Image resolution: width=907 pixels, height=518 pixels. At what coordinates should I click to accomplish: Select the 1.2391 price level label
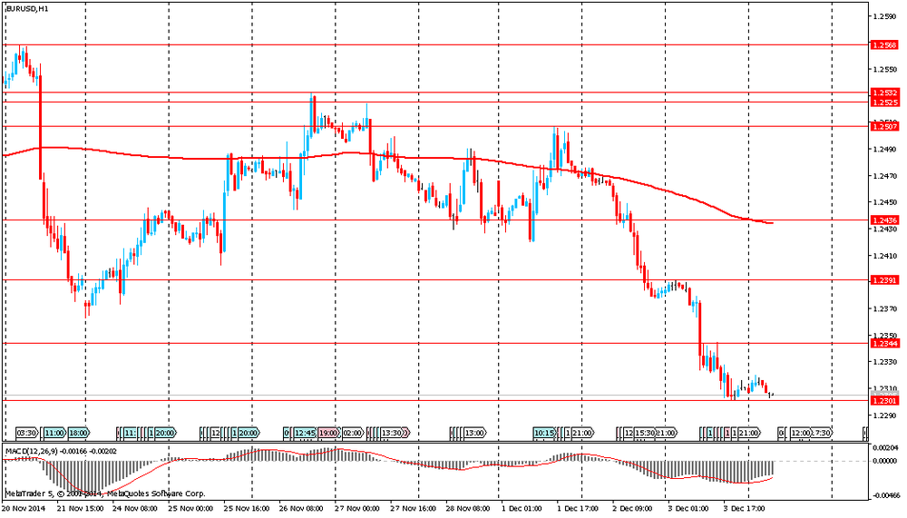click(x=885, y=280)
